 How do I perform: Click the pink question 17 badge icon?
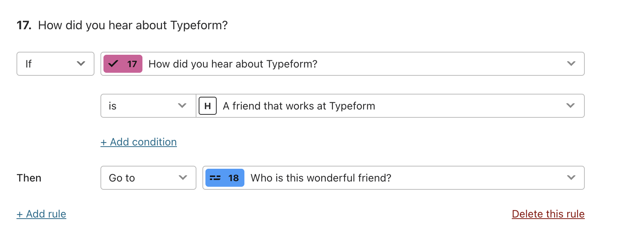(x=123, y=64)
